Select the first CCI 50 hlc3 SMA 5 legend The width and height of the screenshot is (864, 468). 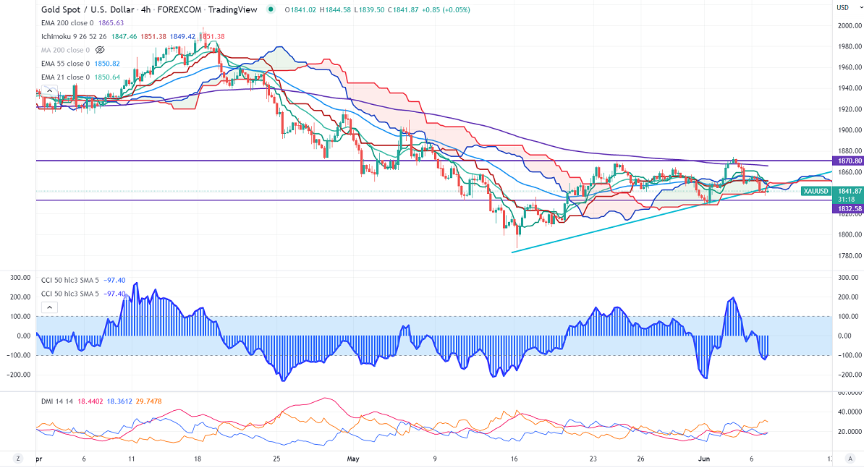coord(70,280)
